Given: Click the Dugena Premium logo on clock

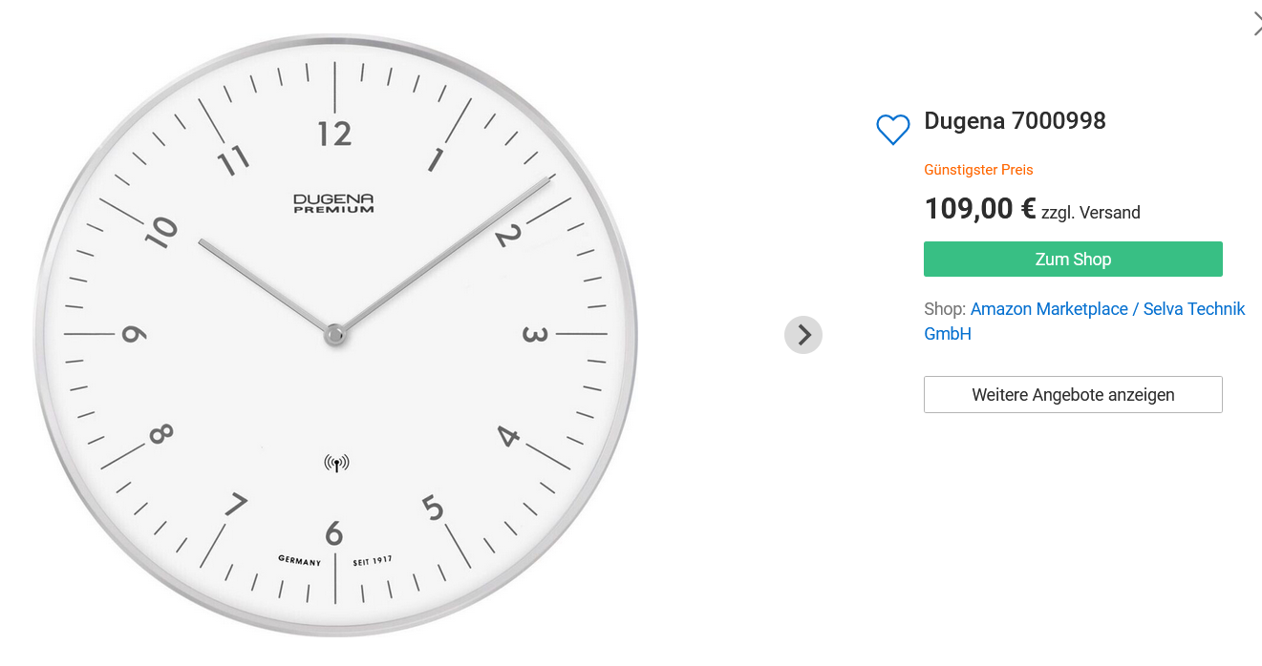Looking at the screenshot, I should (333, 203).
